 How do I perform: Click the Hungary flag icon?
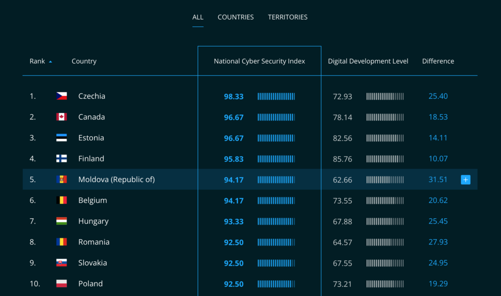[x=61, y=221]
